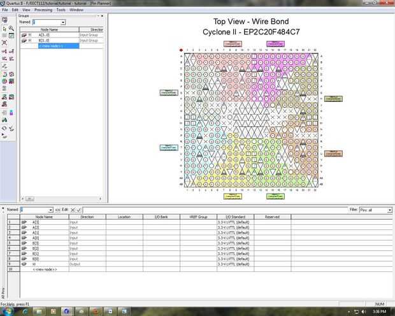Viewport: 395px width, 316px height.
Task: Click the output pin icon of row W
Action: pos(24,264)
